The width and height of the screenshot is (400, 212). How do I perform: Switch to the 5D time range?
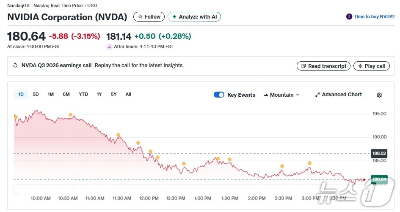36,94
